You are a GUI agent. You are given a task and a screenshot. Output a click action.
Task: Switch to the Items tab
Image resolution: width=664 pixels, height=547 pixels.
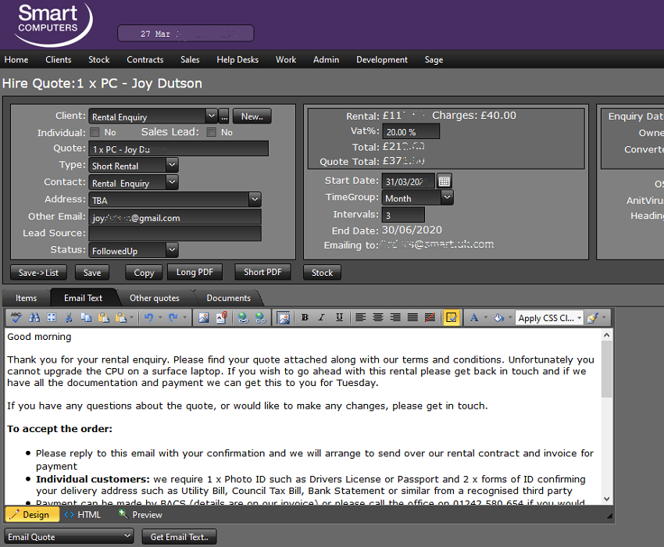click(x=26, y=298)
